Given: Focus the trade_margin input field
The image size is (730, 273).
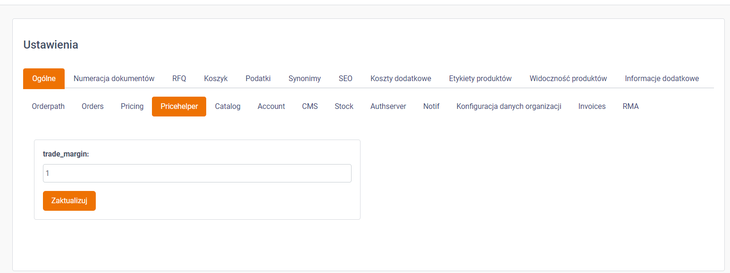Looking at the screenshot, I should point(197,173).
